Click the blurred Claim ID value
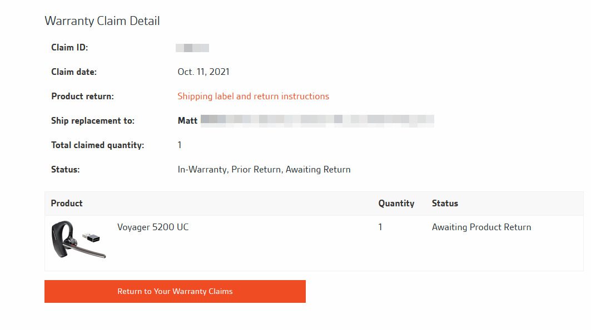Viewport: 591px width, 330px height. pyautogui.click(x=192, y=48)
